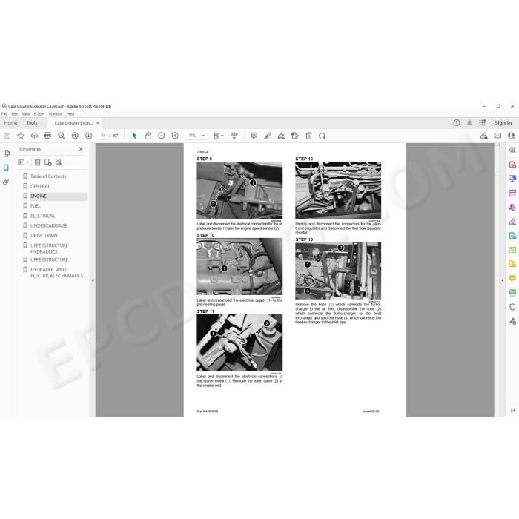Open the E-Sign menu
519x519 pixels.
39,114
